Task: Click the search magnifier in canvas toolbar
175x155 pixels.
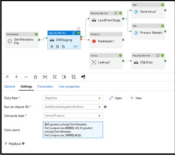Action: (x=7, y=77)
